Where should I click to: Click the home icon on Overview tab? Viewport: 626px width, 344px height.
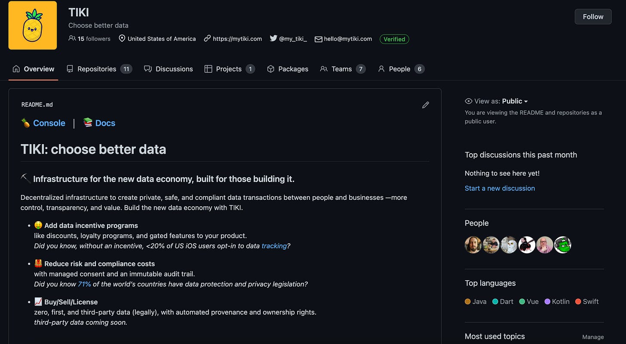(x=16, y=69)
